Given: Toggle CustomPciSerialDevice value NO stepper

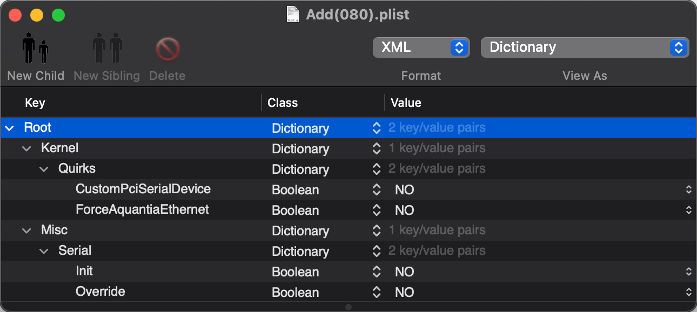Looking at the screenshot, I should click(688, 189).
